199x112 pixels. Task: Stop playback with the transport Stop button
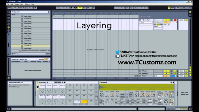tap(74, 8)
